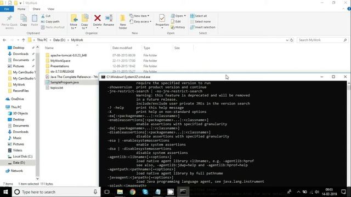Click the microphone icon in taskbar search
Image resolution: width=351 pixels, height=197 pixels.
click(x=95, y=192)
